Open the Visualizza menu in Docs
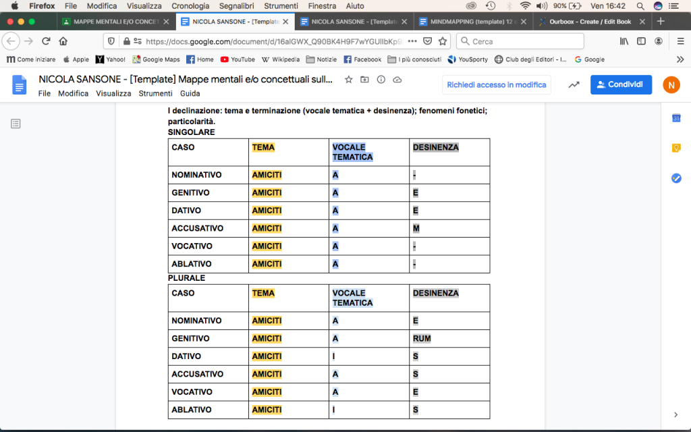Viewport: 691px width, 432px height. click(x=113, y=94)
